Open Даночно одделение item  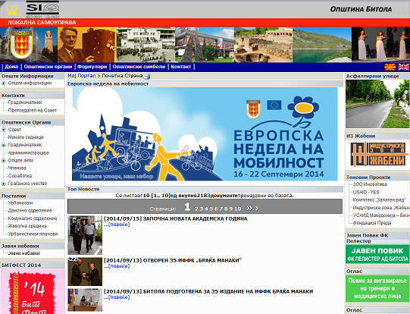click(x=30, y=210)
